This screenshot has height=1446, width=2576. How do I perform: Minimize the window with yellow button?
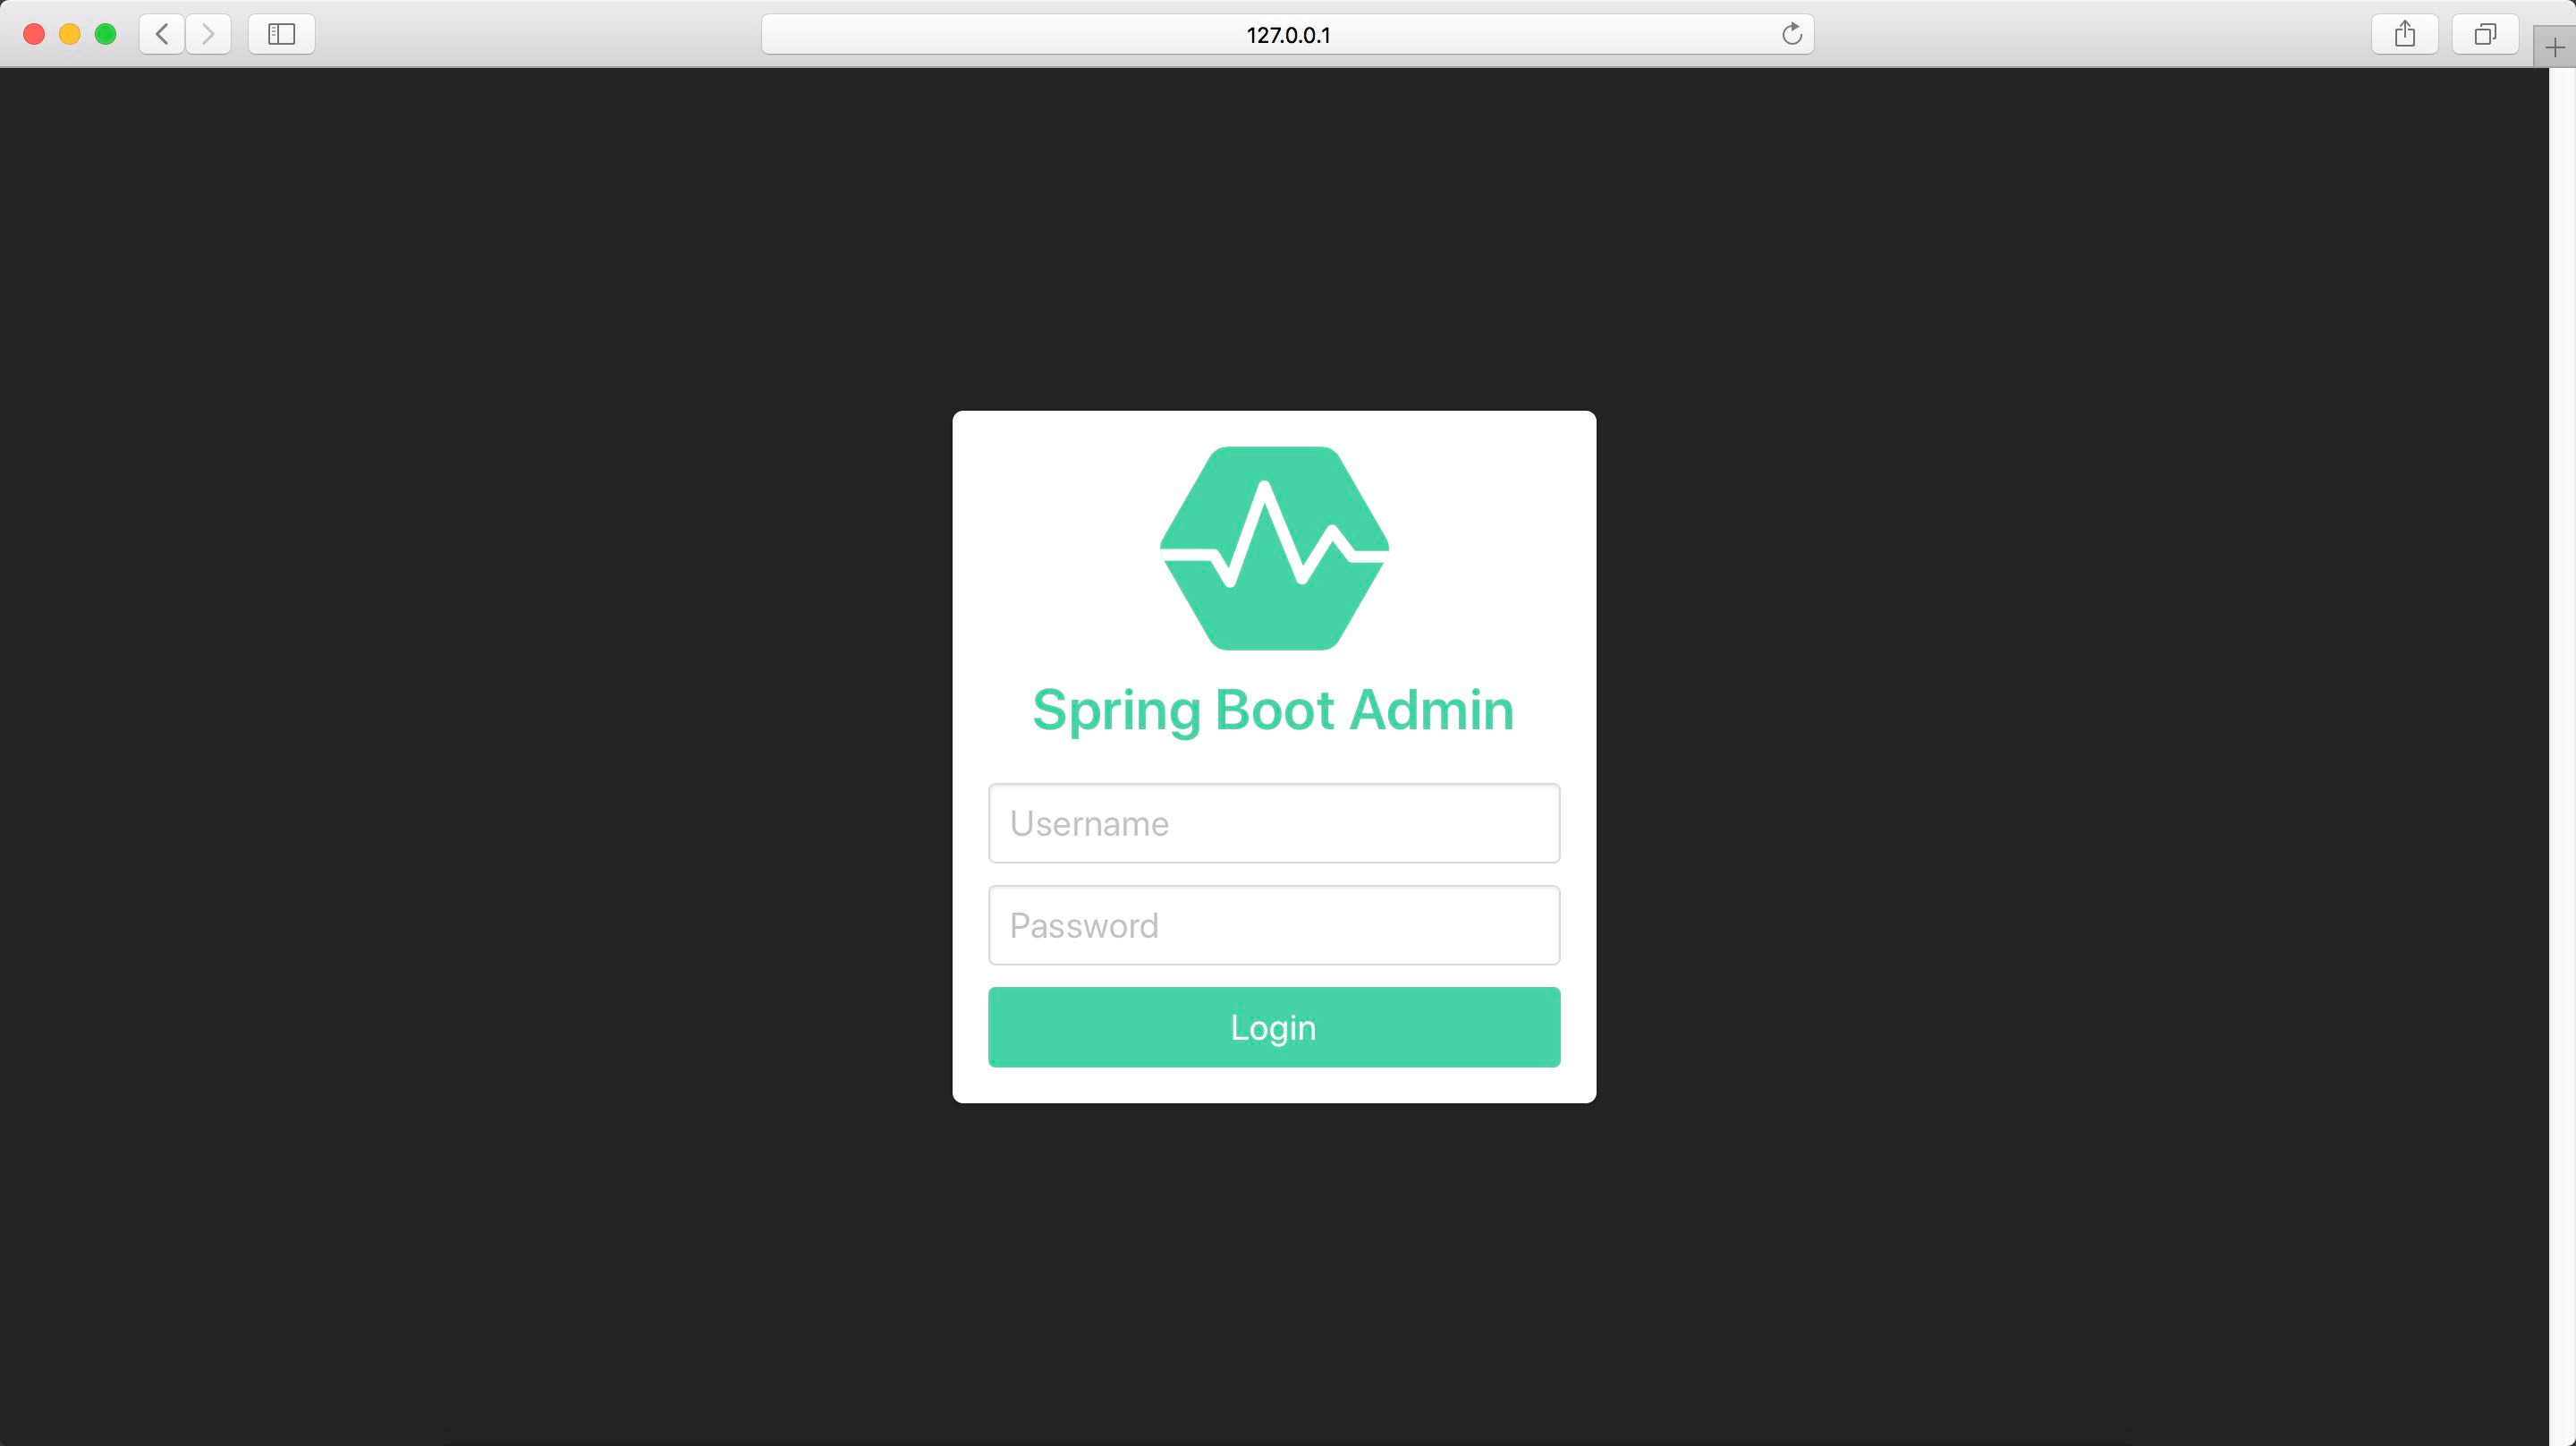tap(70, 34)
